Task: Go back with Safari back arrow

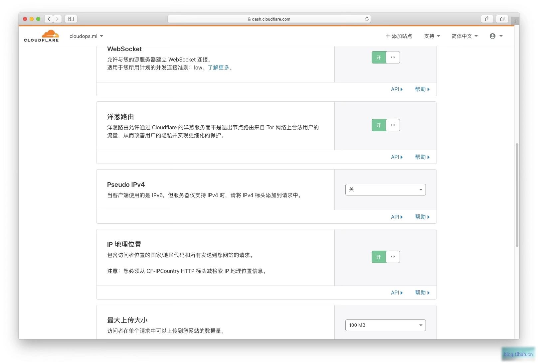Action: [49, 19]
